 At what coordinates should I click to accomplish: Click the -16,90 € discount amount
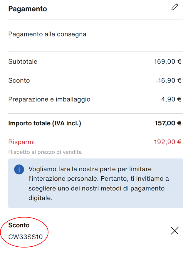(168, 80)
